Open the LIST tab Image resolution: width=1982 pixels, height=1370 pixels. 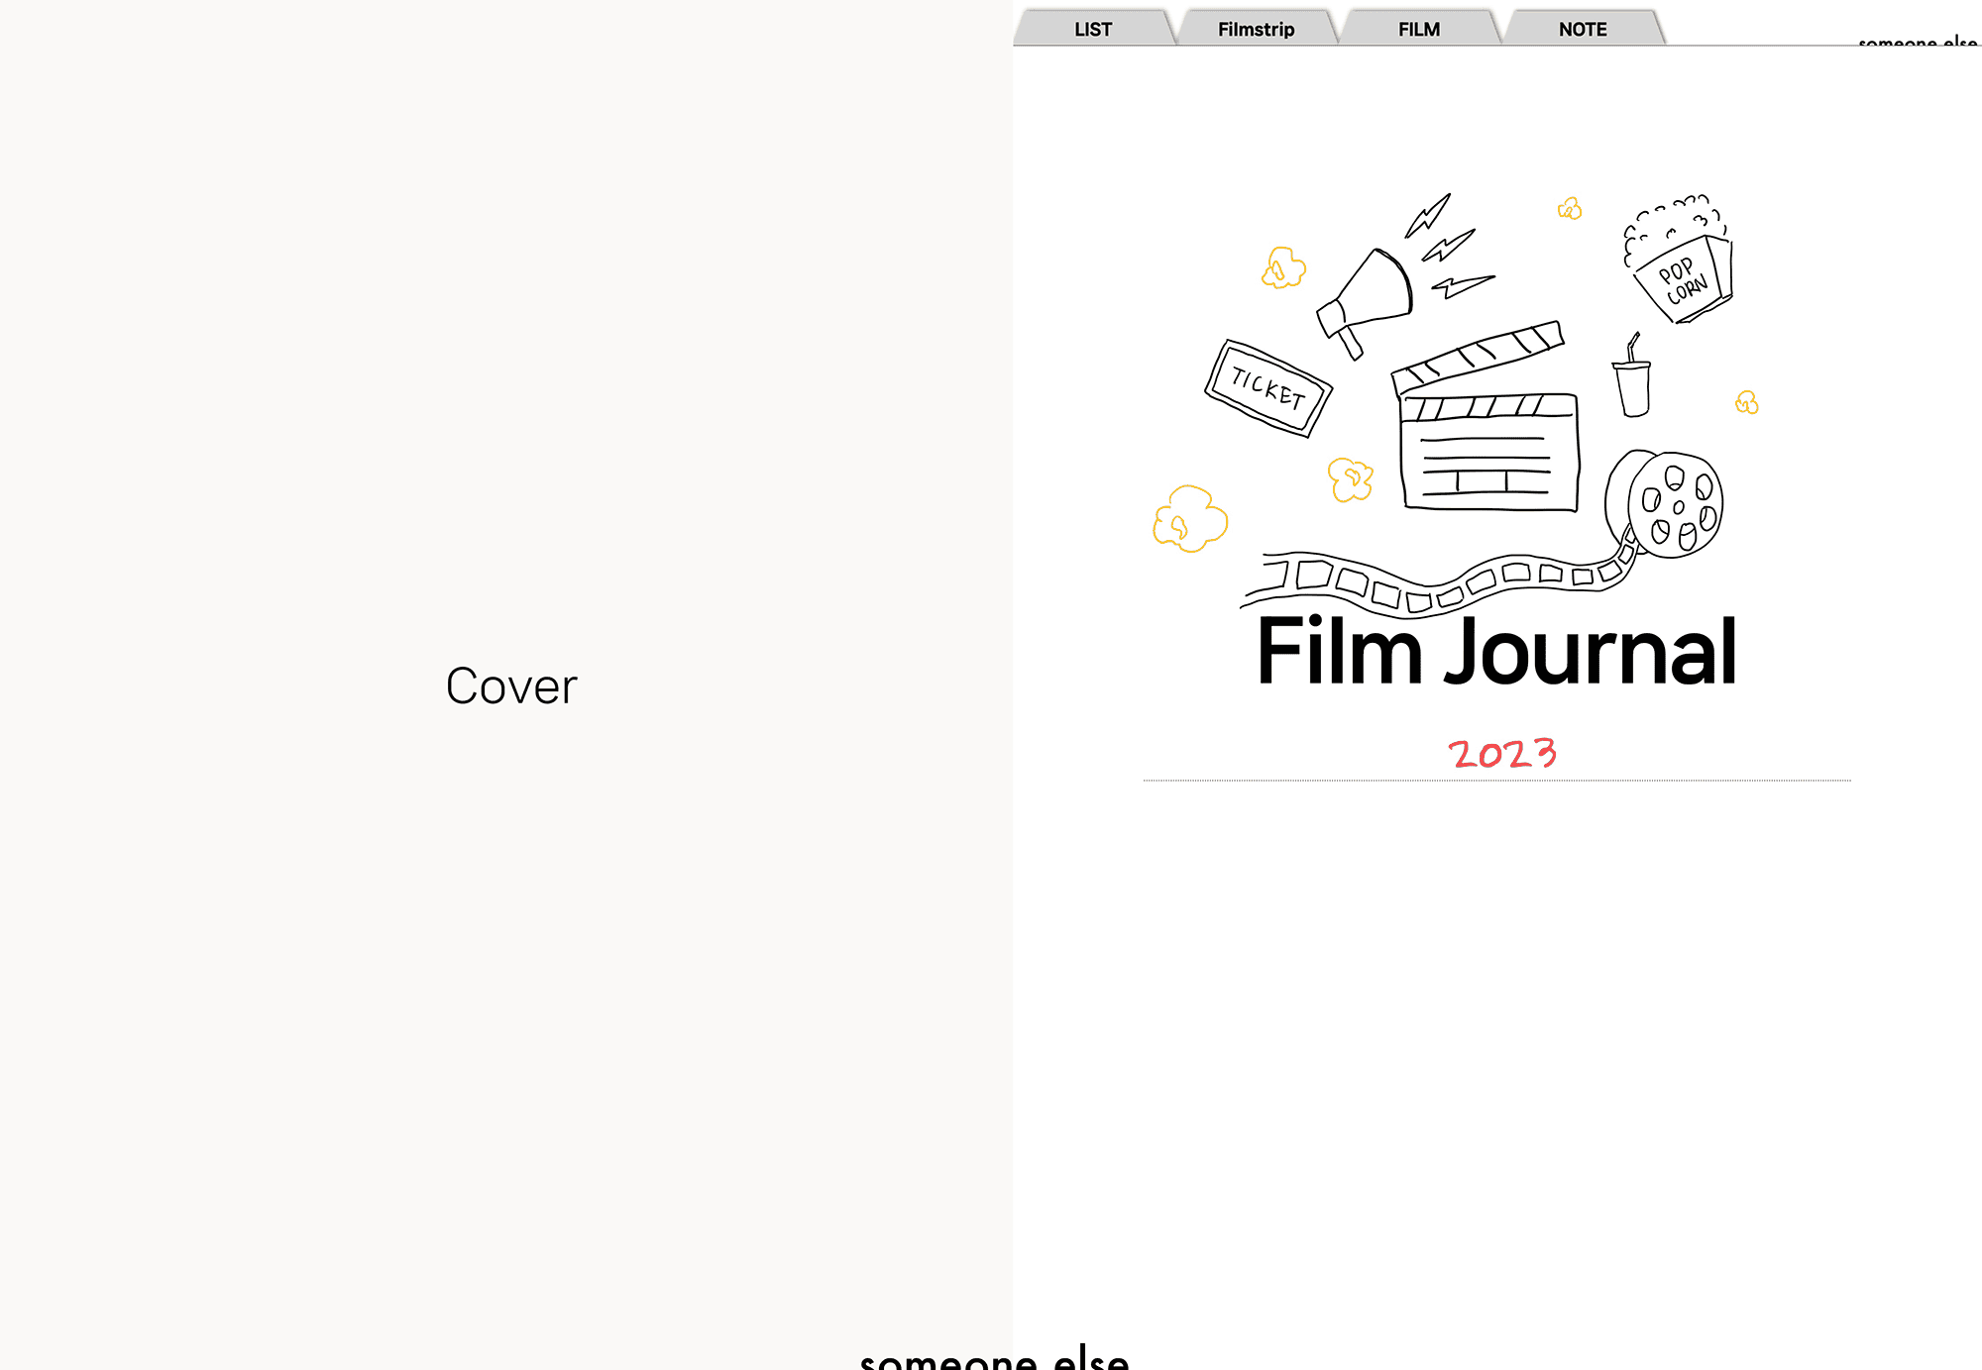click(1093, 29)
